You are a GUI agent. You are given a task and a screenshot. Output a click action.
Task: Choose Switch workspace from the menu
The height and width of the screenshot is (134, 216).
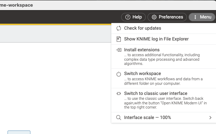[x=164, y=79]
